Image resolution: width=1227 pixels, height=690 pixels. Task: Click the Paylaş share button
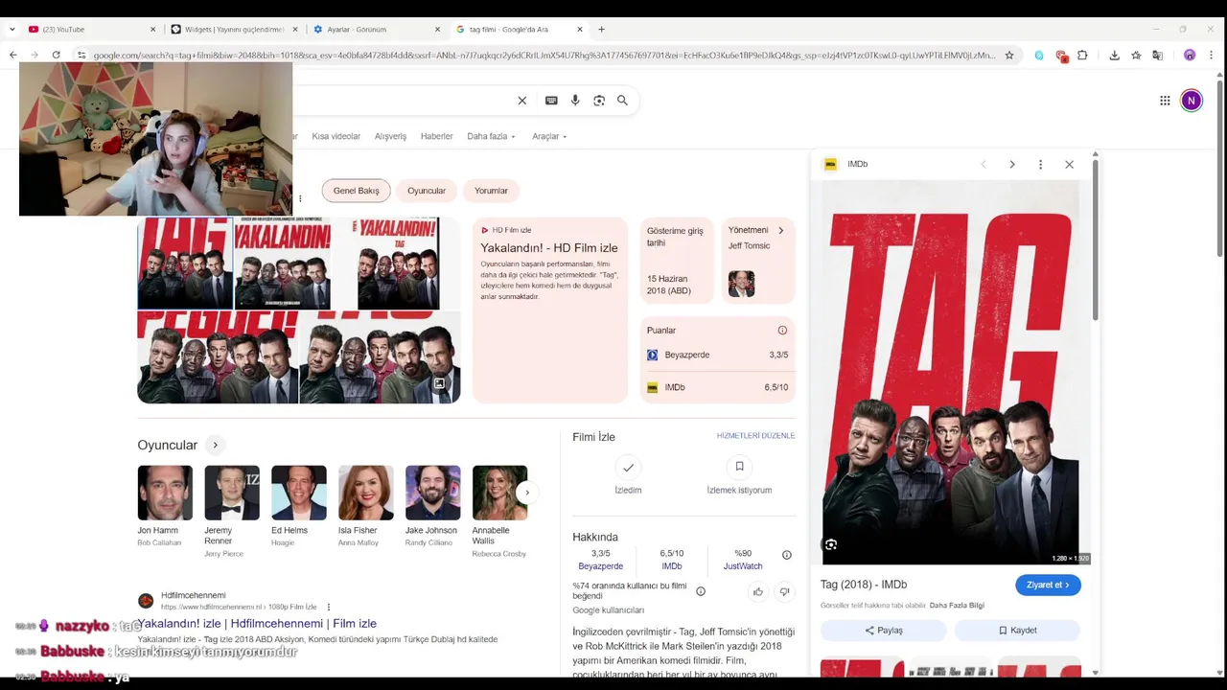pos(883,631)
